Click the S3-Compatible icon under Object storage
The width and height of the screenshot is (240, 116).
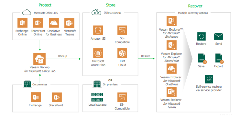[x=122, y=30]
